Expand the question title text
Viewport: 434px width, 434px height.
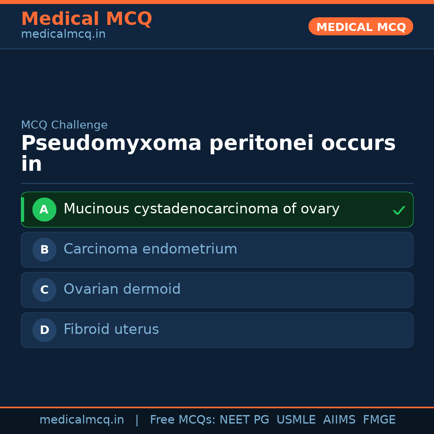[x=209, y=153]
